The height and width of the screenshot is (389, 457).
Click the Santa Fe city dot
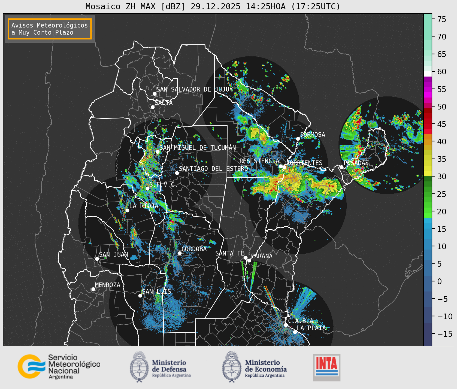[x=246, y=258]
